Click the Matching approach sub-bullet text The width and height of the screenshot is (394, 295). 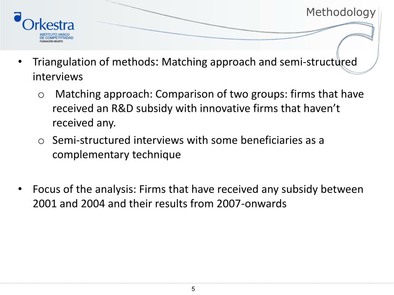pyautogui.click(x=208, y=108)
